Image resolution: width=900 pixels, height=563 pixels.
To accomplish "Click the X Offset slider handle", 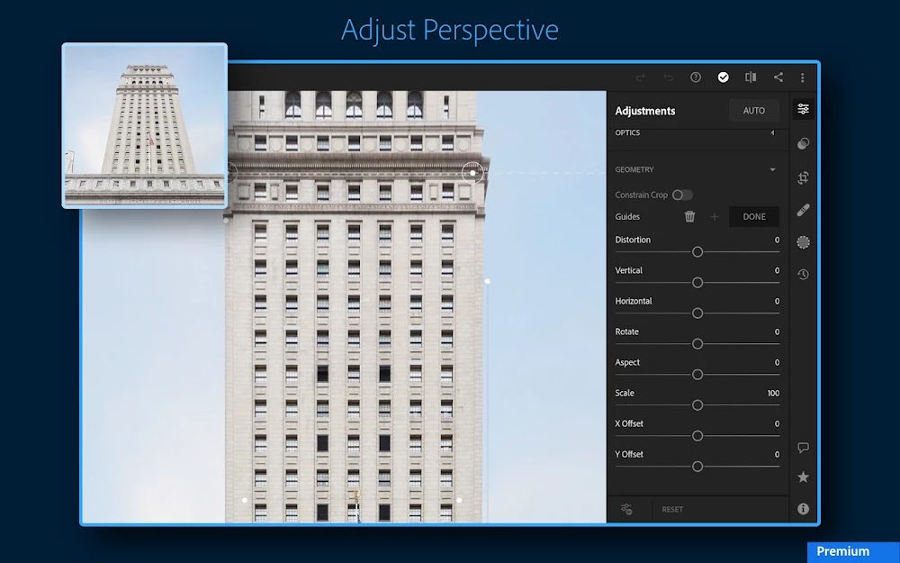I will [697, 436].
